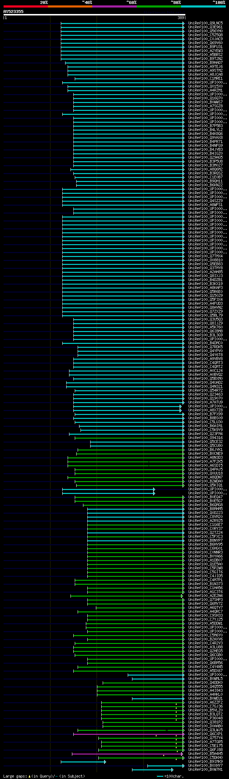Select the UniRef100_B7FX99 label

[205, 414]
